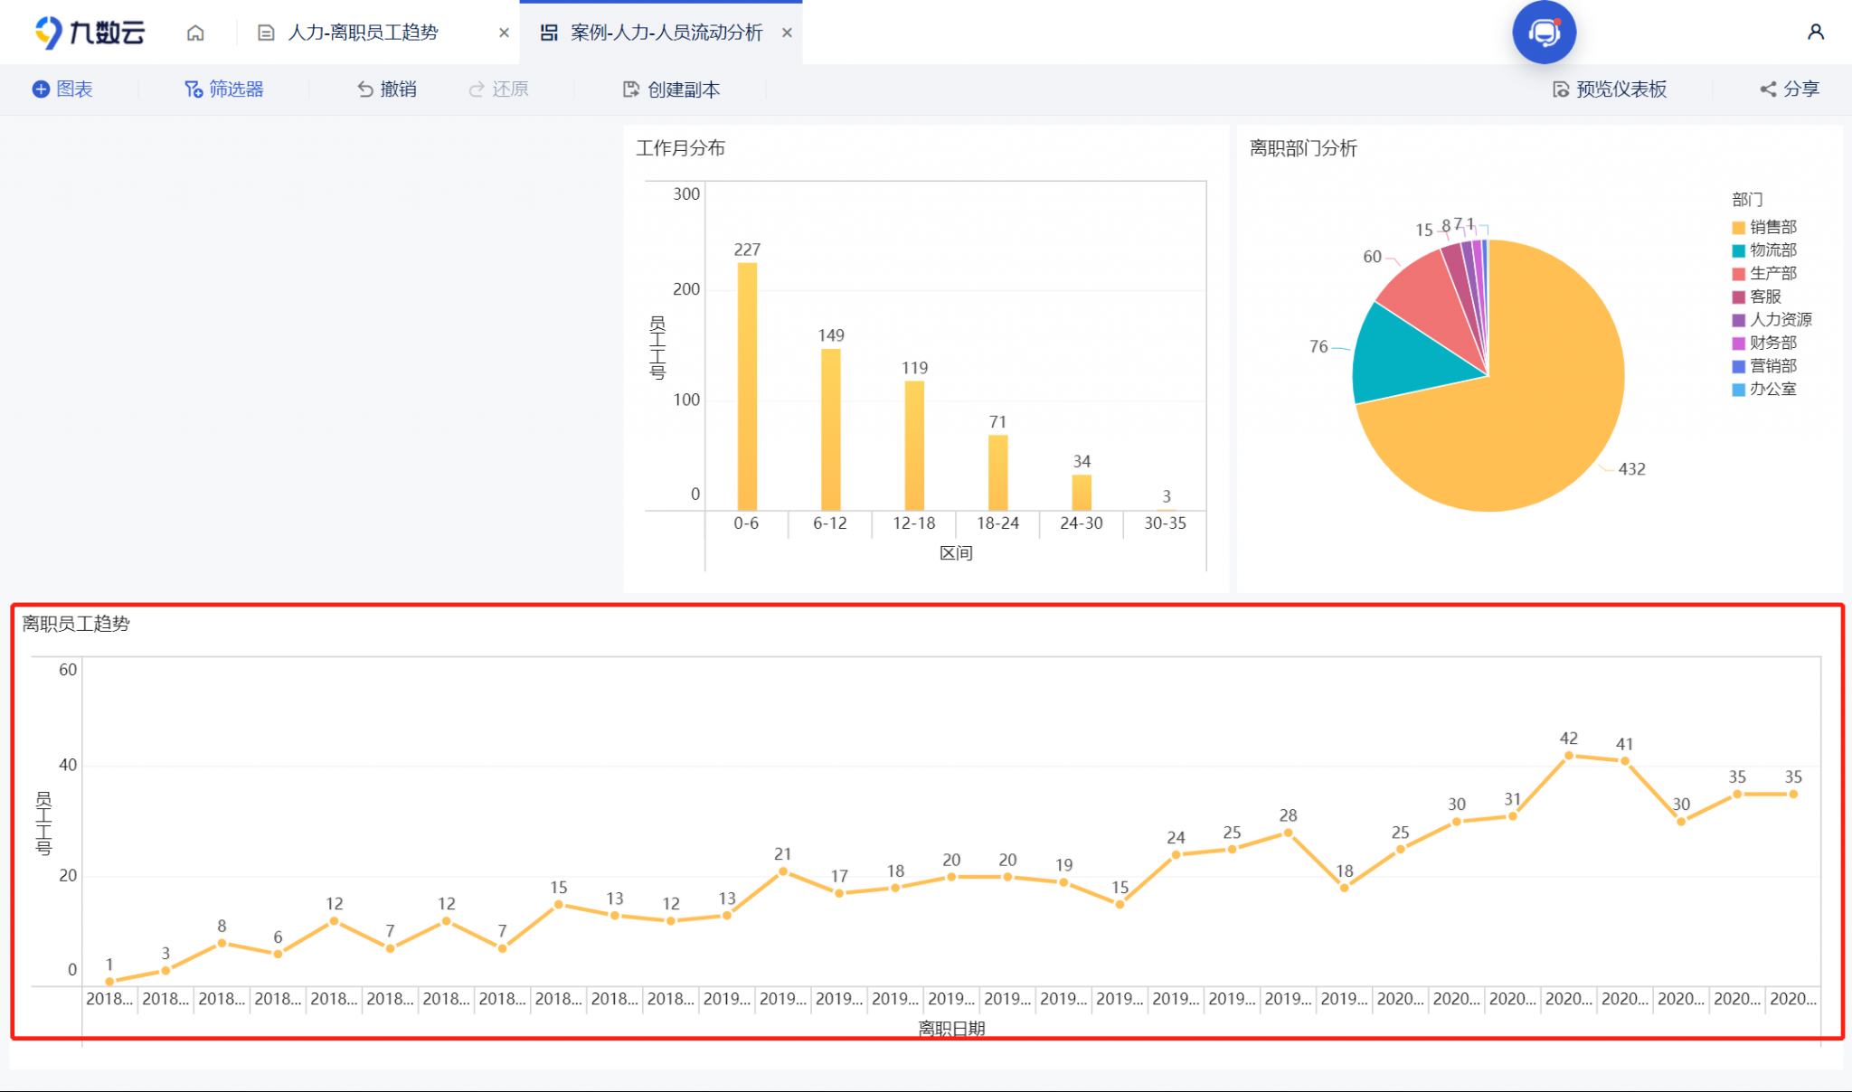Click the document icon on 人力-离职员工趋势 tab
Viewport: 1852px width, 1092px height.
[x=266, y=32]
